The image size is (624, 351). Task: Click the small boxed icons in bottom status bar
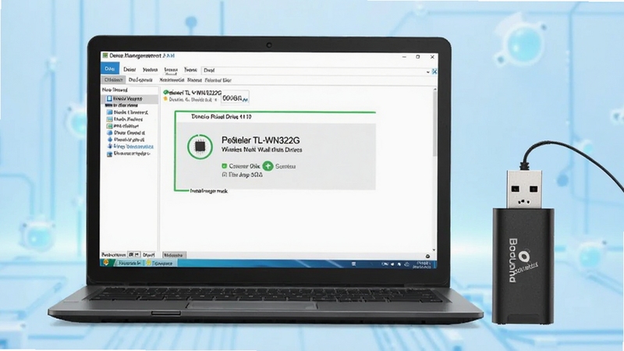tap(134, 255)
